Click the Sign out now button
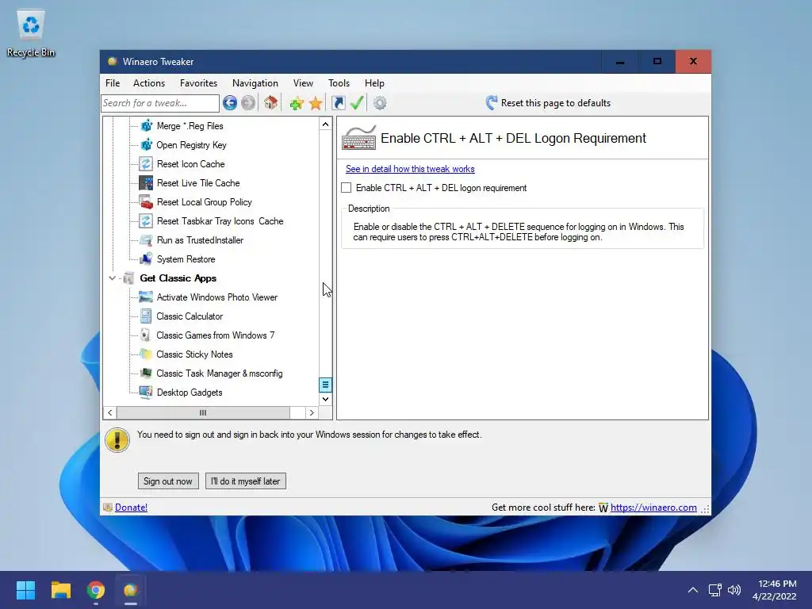This screenshot has width=812, height=609. tap(168, 481)
